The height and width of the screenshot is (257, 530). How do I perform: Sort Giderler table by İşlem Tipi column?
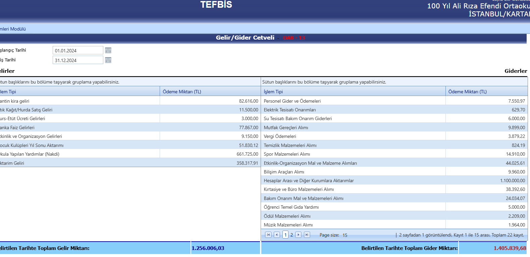coord(273,92)
